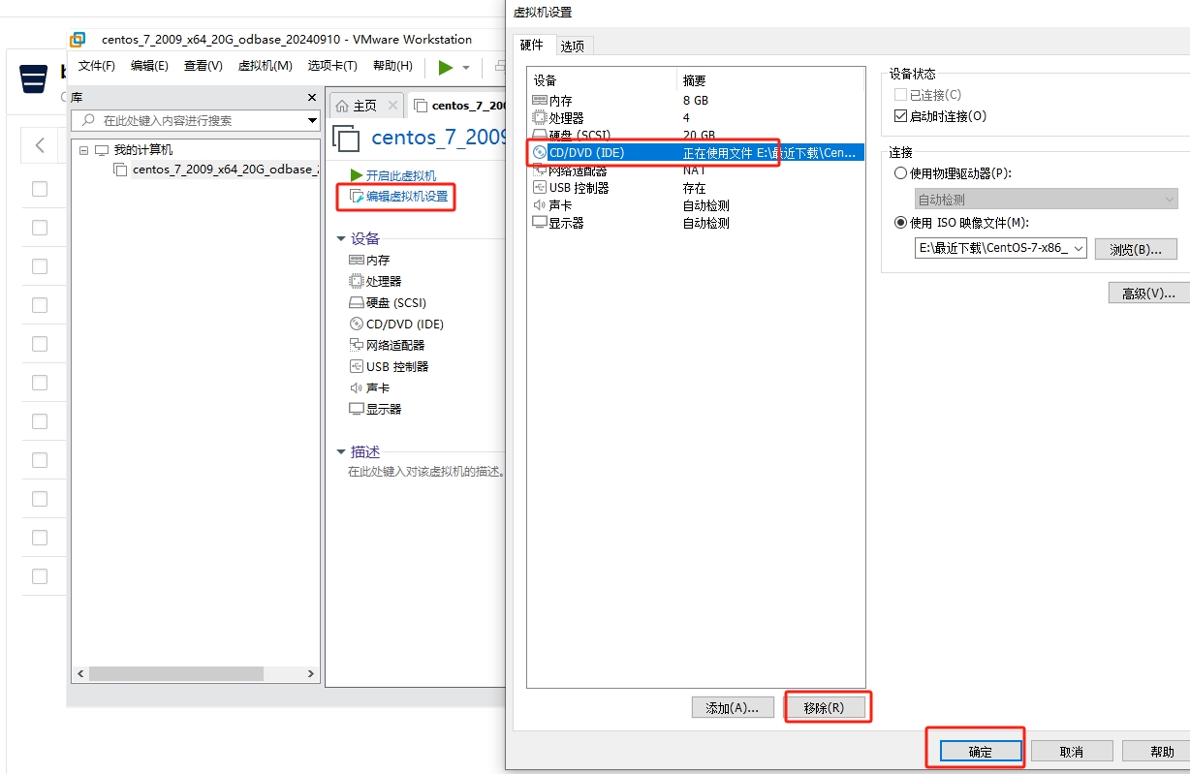This screenshot has width=1190, height=774.
Task: Select the display icon in hardware list
Action: point(540,223)
